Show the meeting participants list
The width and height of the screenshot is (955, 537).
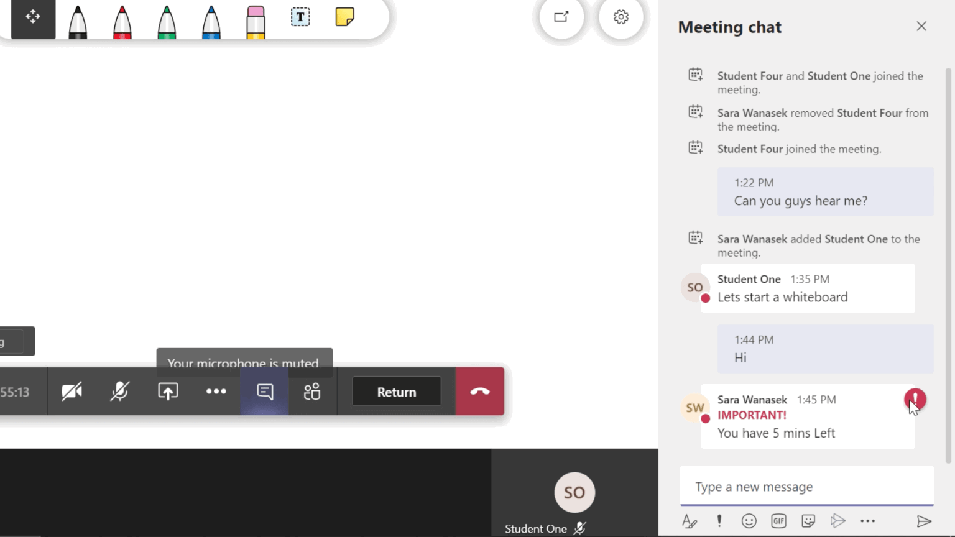[x=311, y=392]
